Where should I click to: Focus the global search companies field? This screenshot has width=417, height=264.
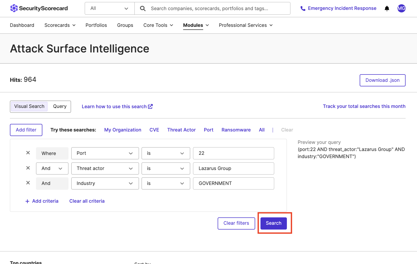pyautogui.click(x=213, y=8)
